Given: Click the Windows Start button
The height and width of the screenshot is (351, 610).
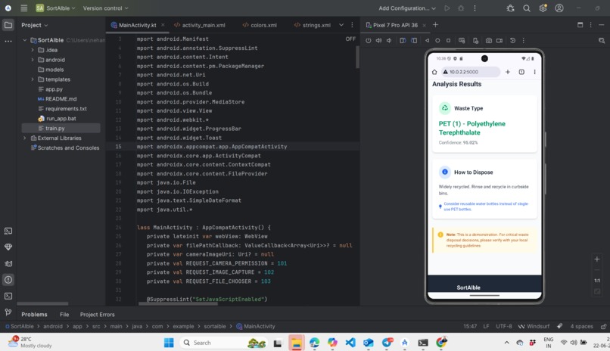Looking at the screenshot, I should [x=169, y=343].
